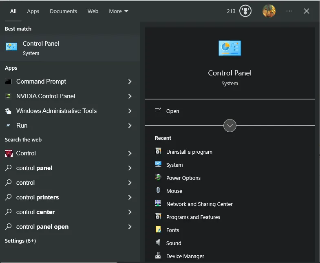This screenshot has height=263, width=320.
Task: Switch to the Documents tab
Action: 63,11
